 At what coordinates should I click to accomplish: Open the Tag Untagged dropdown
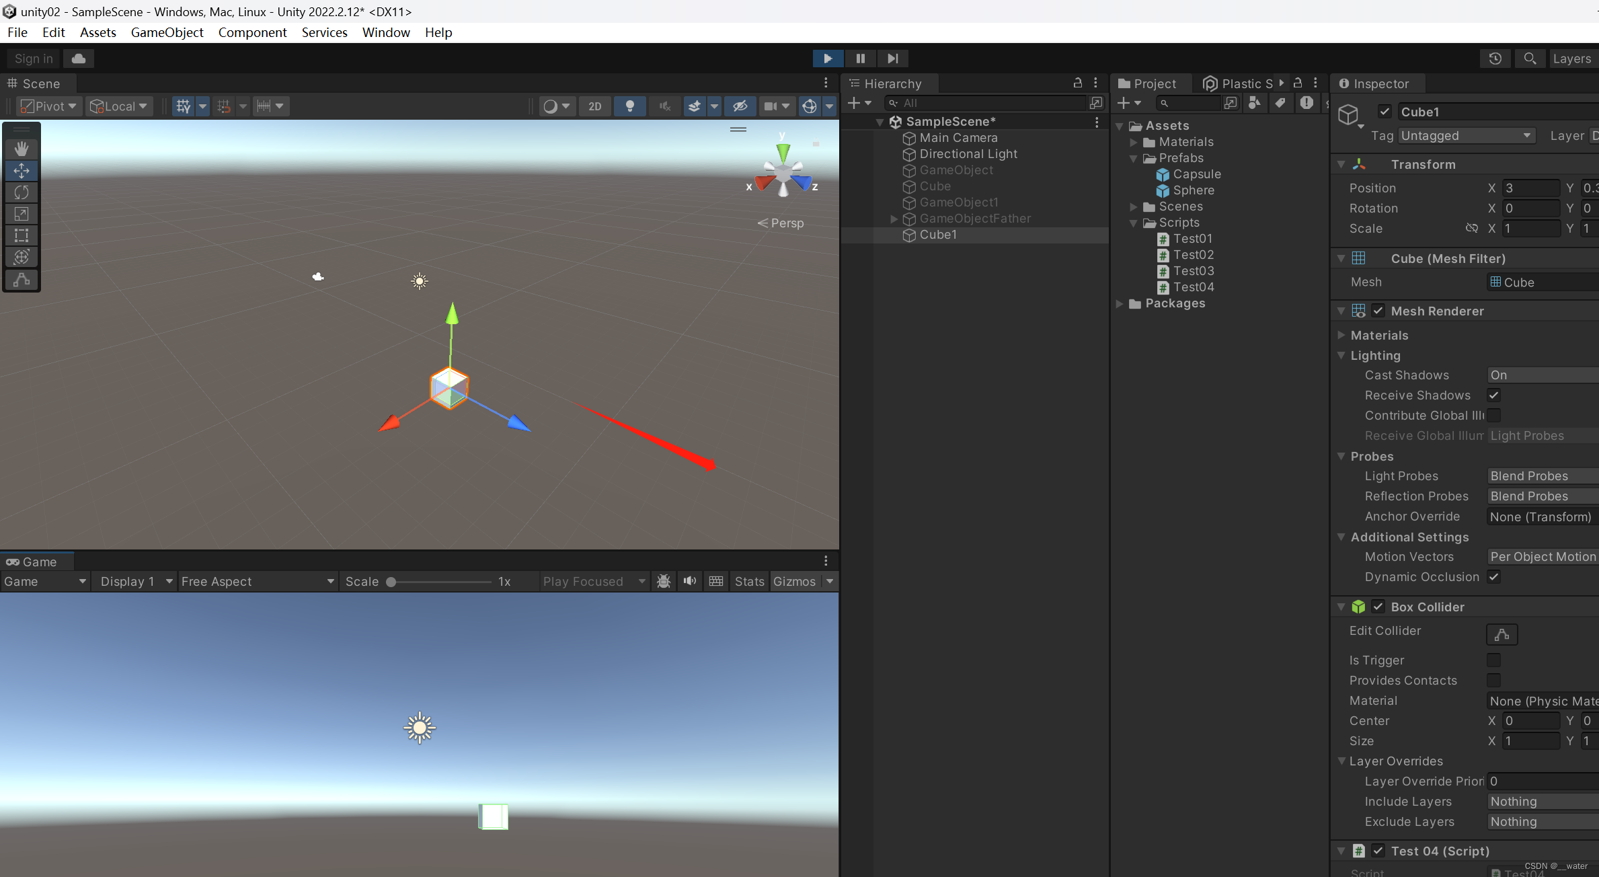[x=1466, y=136]
